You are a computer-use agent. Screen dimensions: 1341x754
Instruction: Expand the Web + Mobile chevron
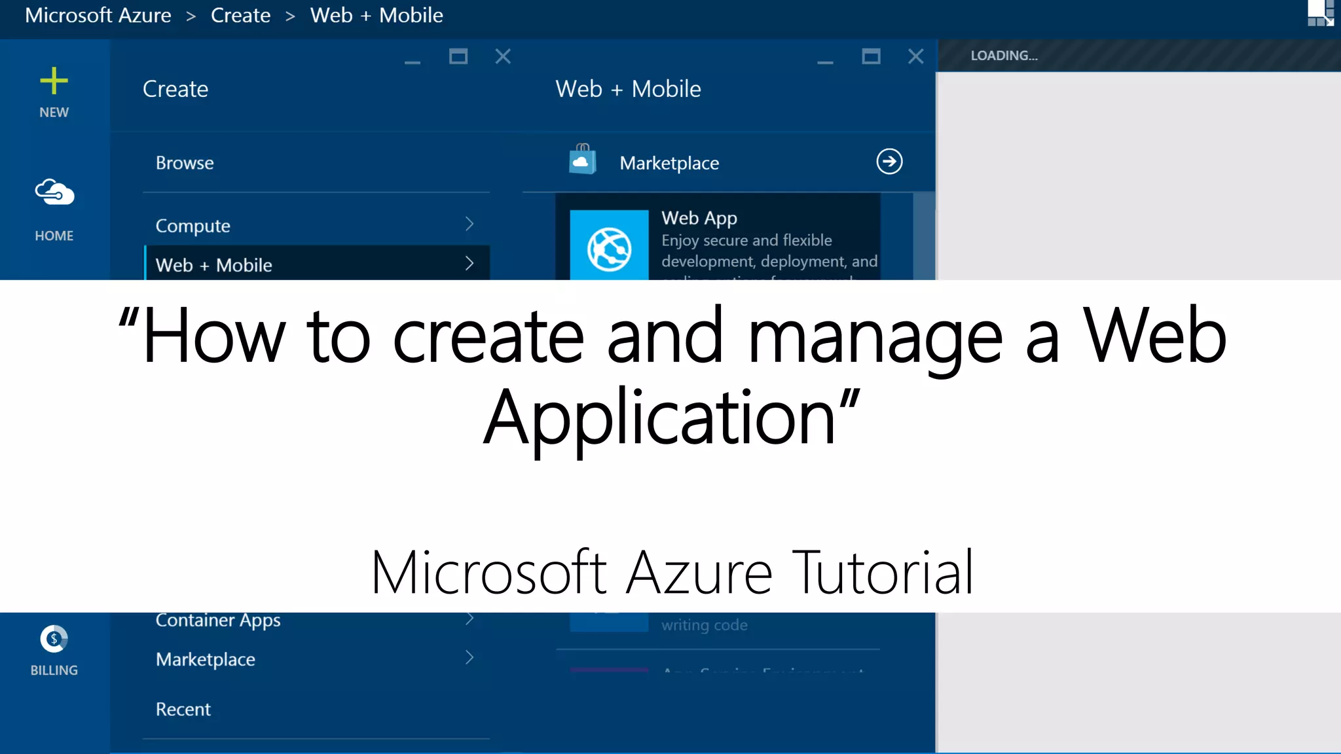469,263
